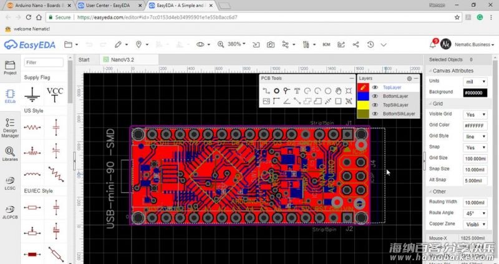Click the EasyEDA logo

[x=30, y=44]
